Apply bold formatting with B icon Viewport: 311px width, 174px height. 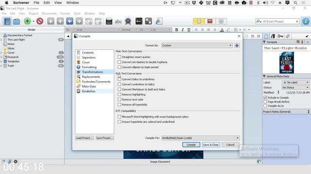176,30
